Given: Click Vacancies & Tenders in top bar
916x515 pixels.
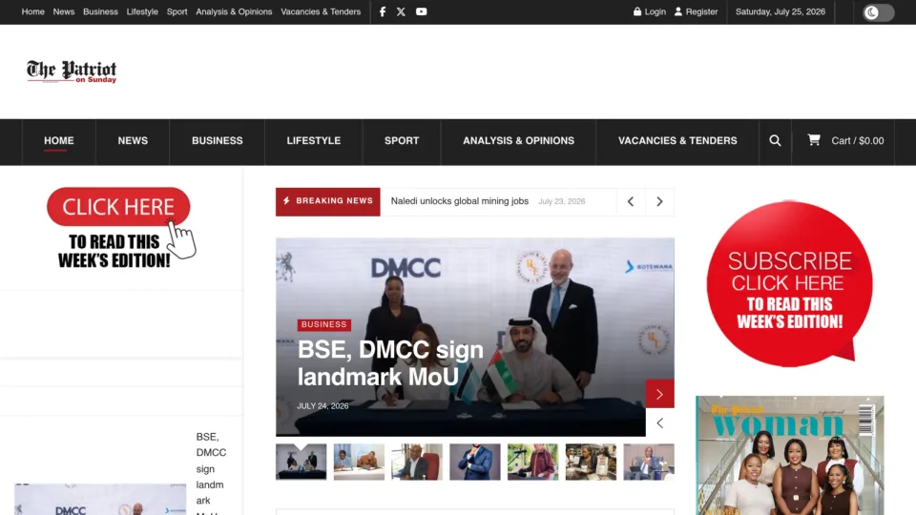Looking at the screenshot, I should 321,11.
